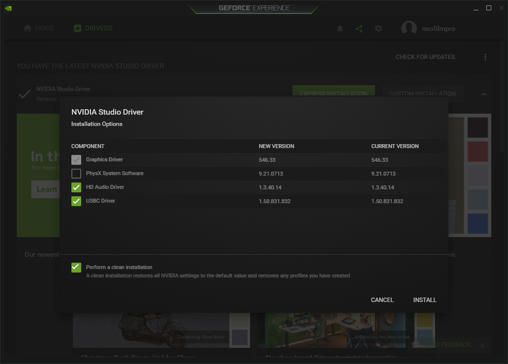Screen dimensions: 508x364
Task: Uncheck the USBC Driver checkbox
Action: [x=76, y=201]
